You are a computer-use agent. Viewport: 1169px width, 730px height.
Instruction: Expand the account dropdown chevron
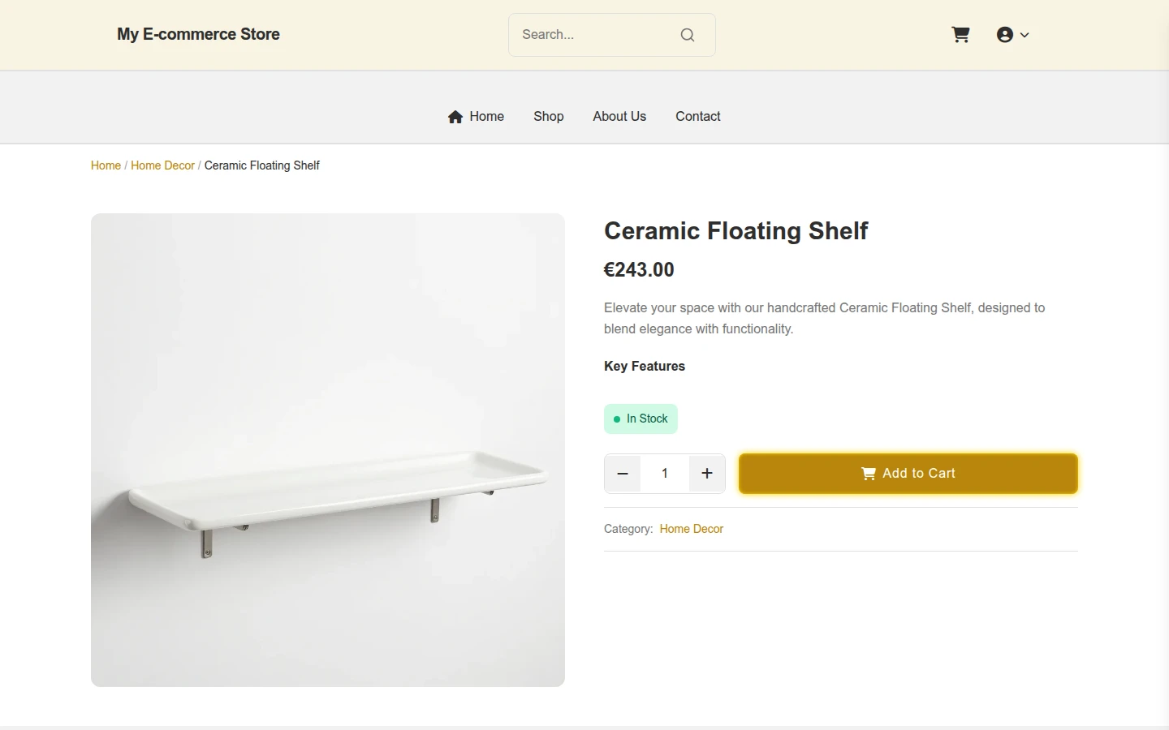pos(1024,35)
